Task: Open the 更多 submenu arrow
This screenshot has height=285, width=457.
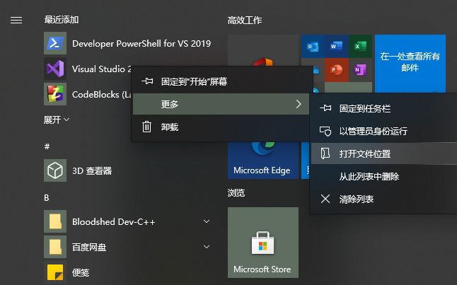Action: tap(299, 104)
